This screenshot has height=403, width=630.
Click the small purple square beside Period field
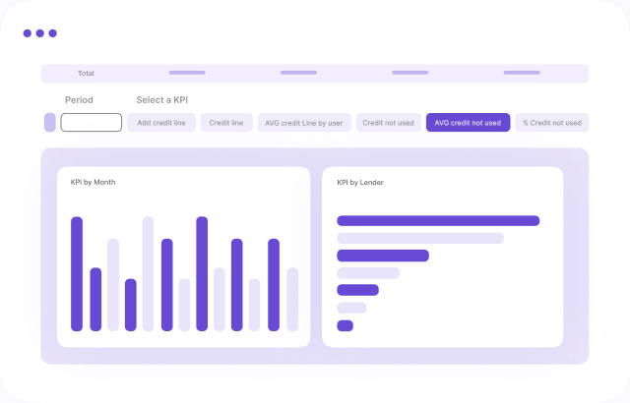pos(50,123)
